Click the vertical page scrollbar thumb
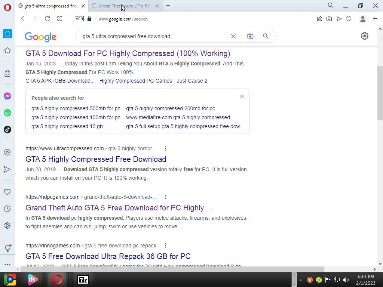The height and width of the screenshot is (287, 383). click(380, 93)
